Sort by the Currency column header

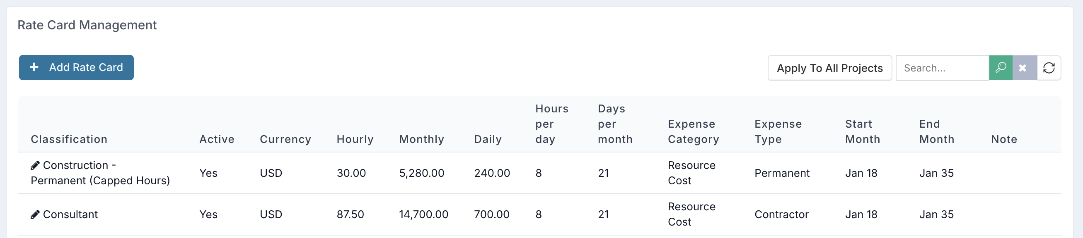[285, 139]
